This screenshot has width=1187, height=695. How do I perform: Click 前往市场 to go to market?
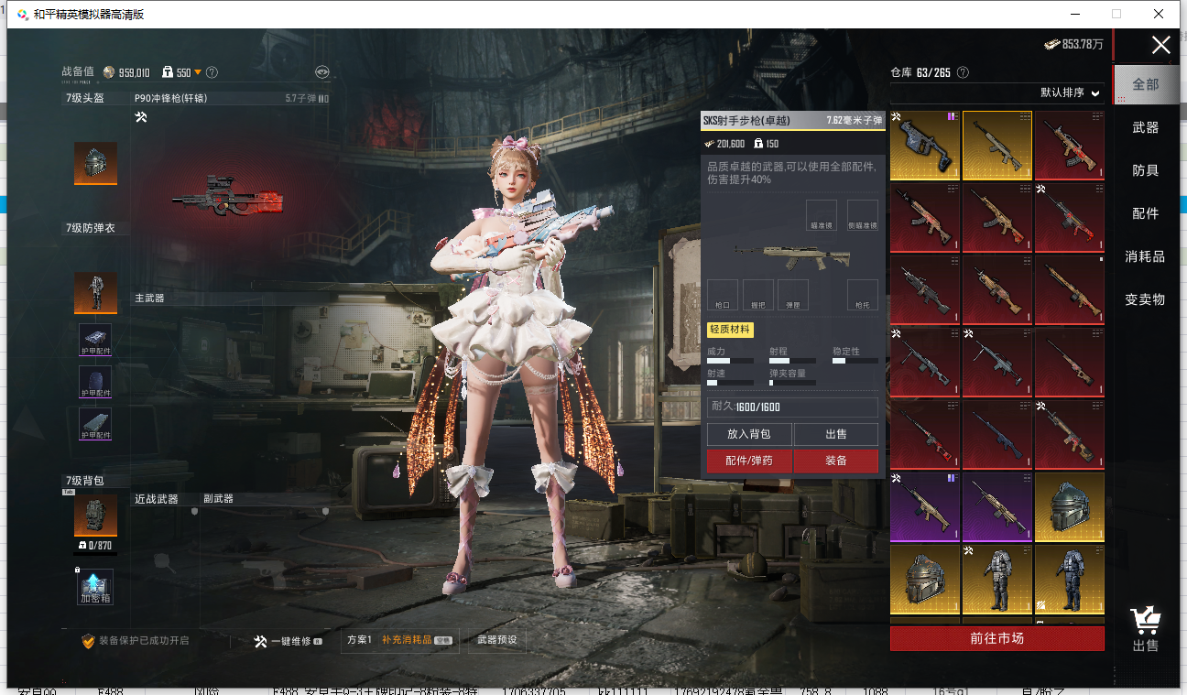point(996,638)
